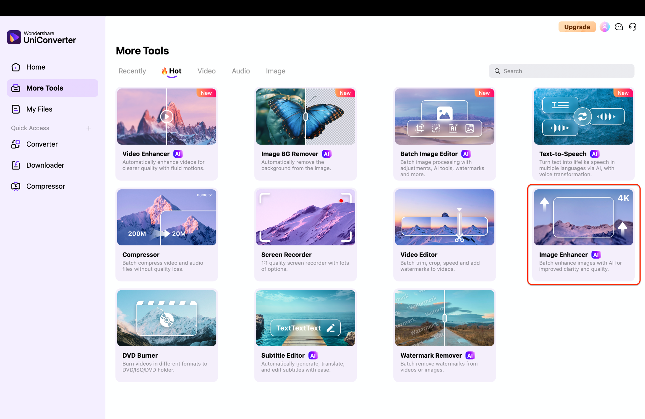Click the Watermark Remover road thumbnail

[x=445, y=318]
